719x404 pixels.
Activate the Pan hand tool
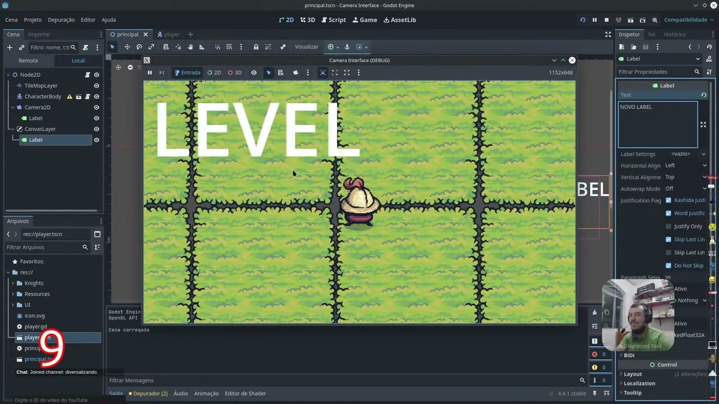pyautogui.click(x=190, y=47)
